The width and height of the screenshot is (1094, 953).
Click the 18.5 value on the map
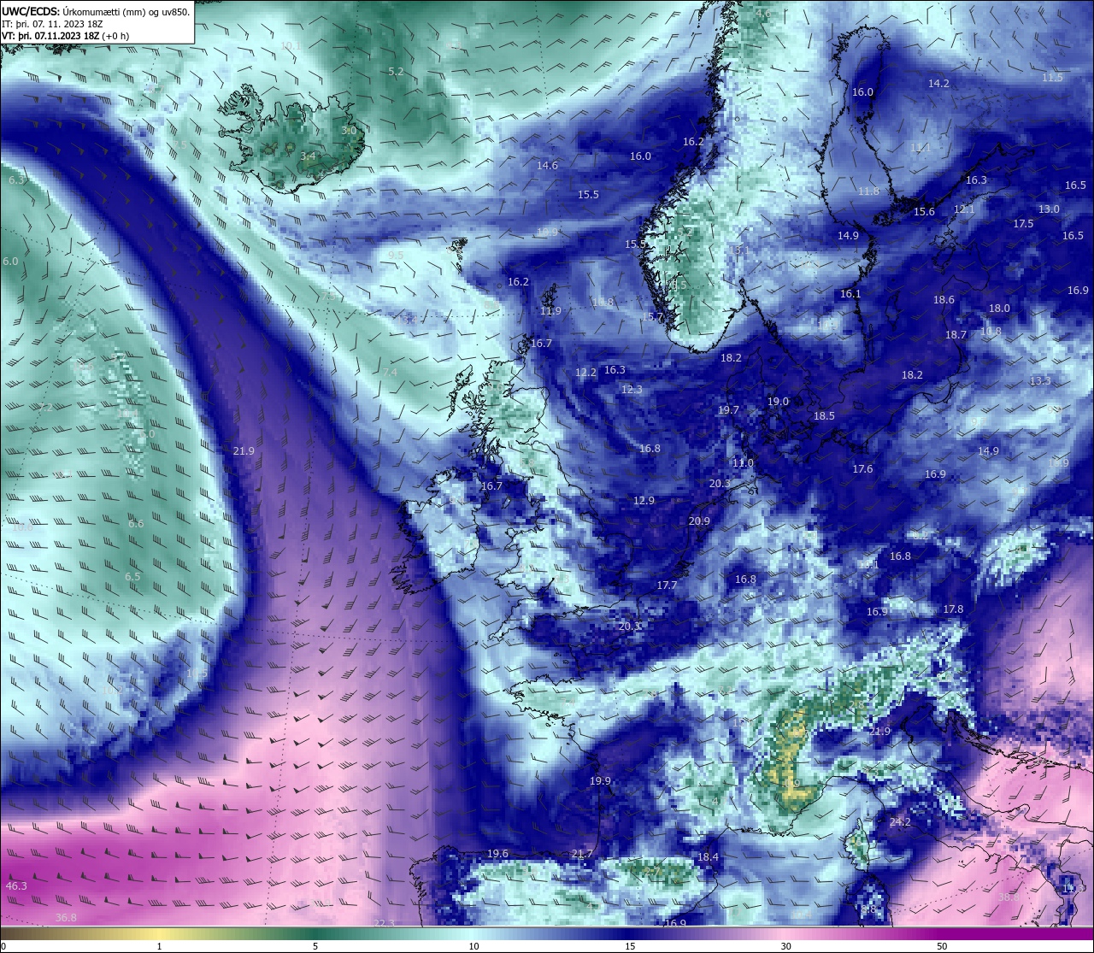click(x=824, y=416)
